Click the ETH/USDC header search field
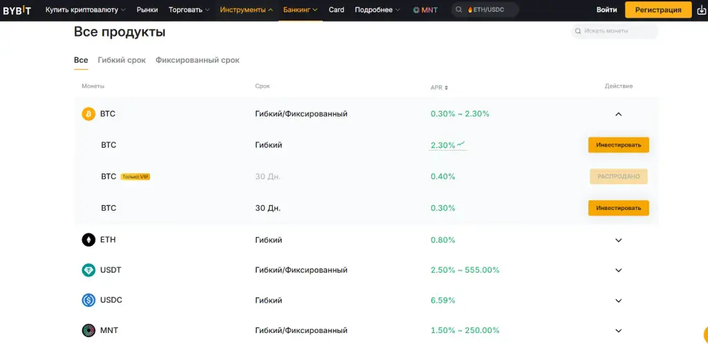708x344 pixels. (485, 10)
